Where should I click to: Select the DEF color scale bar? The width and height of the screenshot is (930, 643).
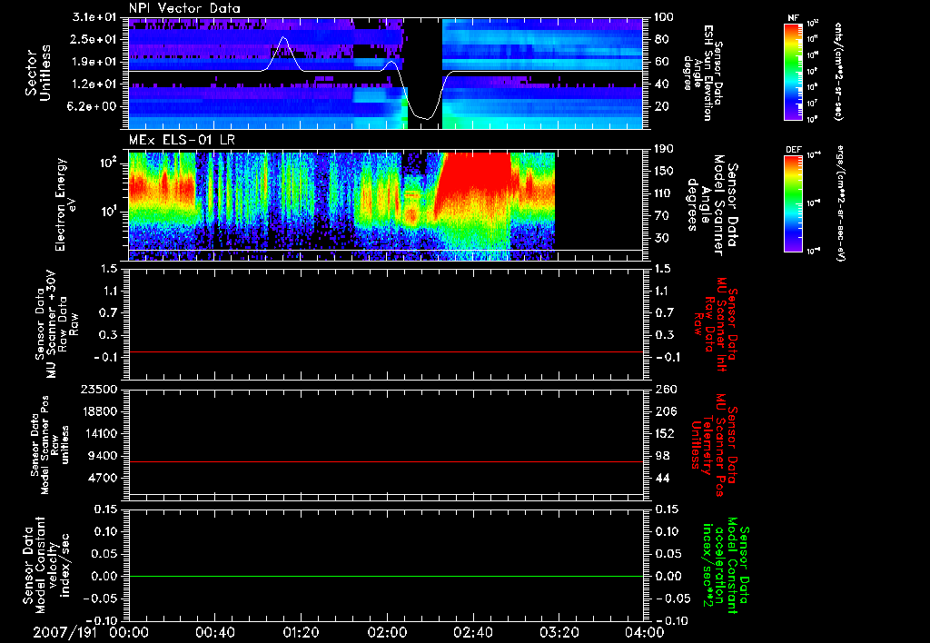(x=793, y=203)
